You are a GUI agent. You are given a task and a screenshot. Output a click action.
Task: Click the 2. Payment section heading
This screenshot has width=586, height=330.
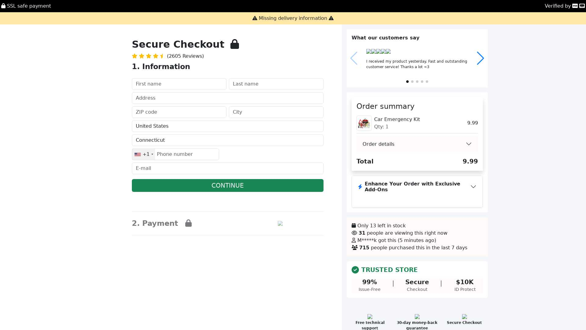155,223
